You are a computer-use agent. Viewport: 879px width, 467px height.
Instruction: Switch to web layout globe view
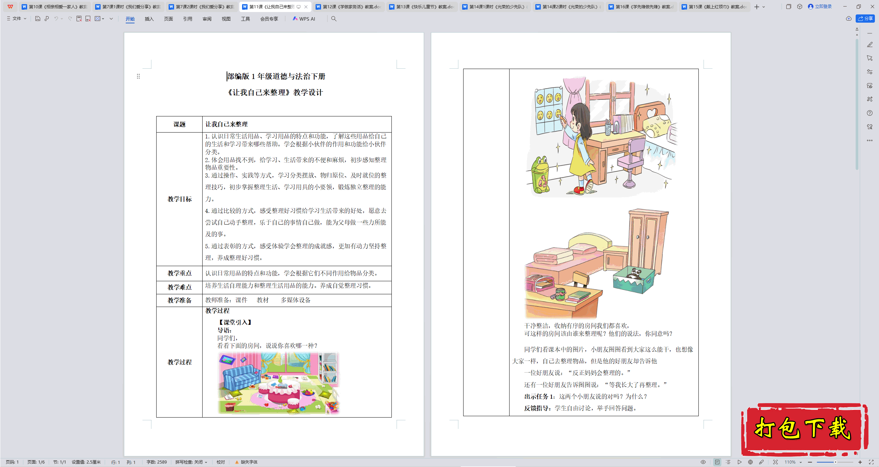click(x=750, y=462)
